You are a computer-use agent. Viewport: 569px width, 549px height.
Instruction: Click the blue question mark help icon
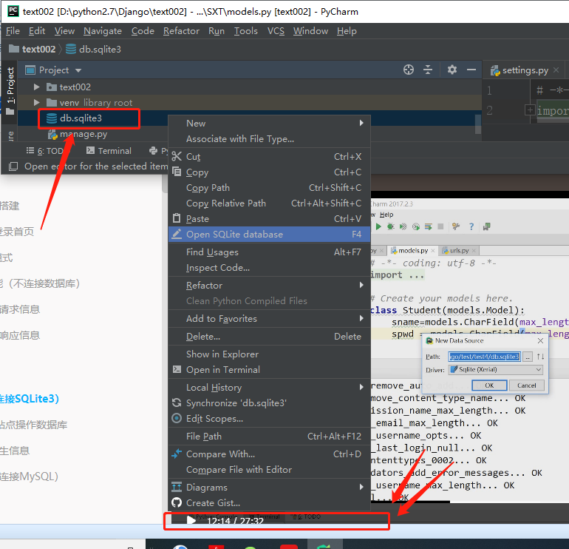pos(471,226)
